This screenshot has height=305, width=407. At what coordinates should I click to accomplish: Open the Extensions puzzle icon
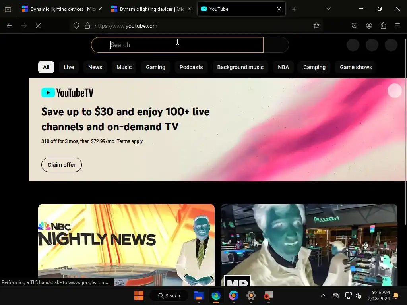pyautogui.click(x=383, y=26)
